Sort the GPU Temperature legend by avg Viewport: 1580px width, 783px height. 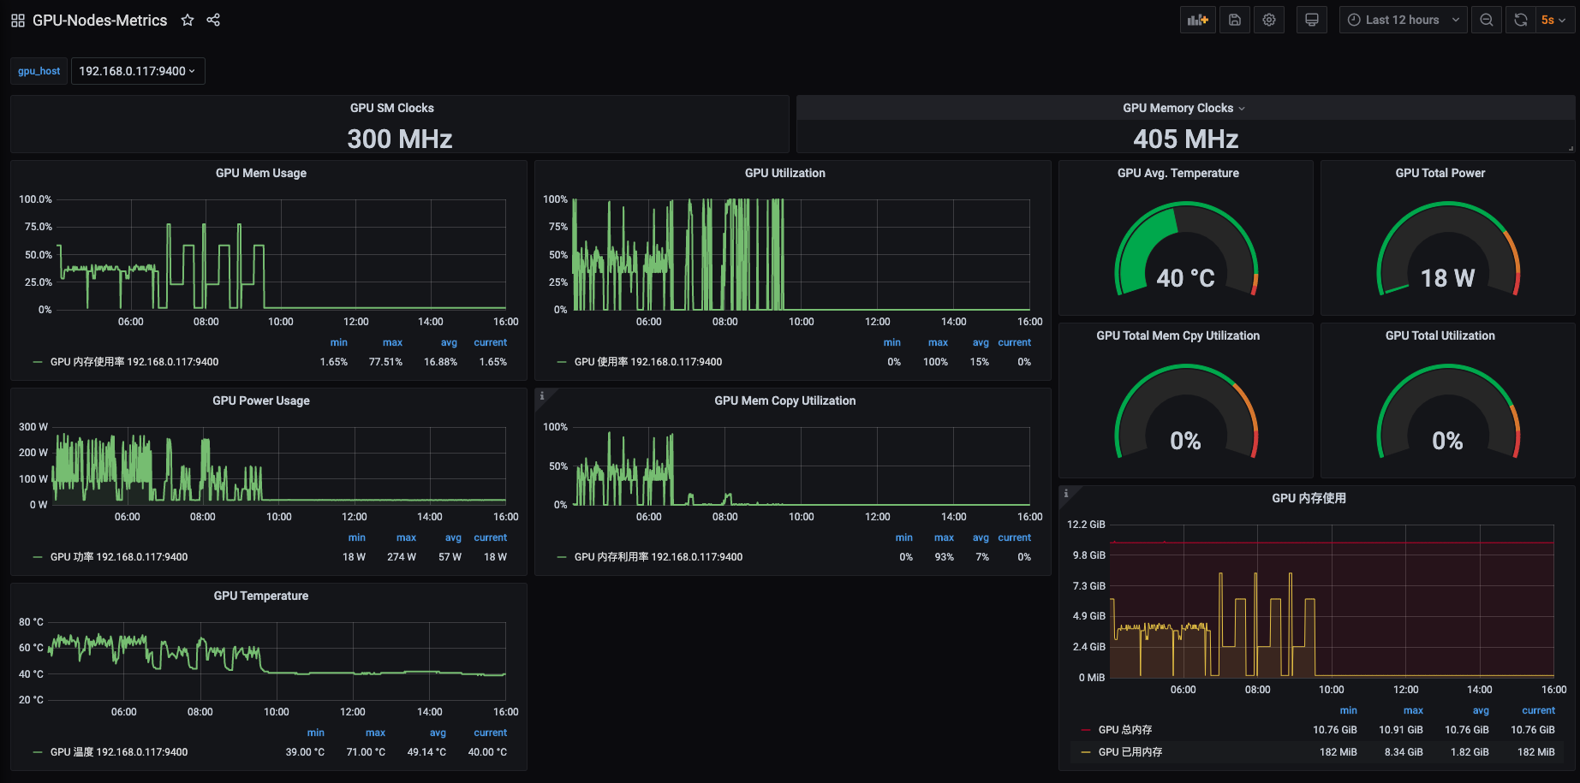click(x=438, y=733)
